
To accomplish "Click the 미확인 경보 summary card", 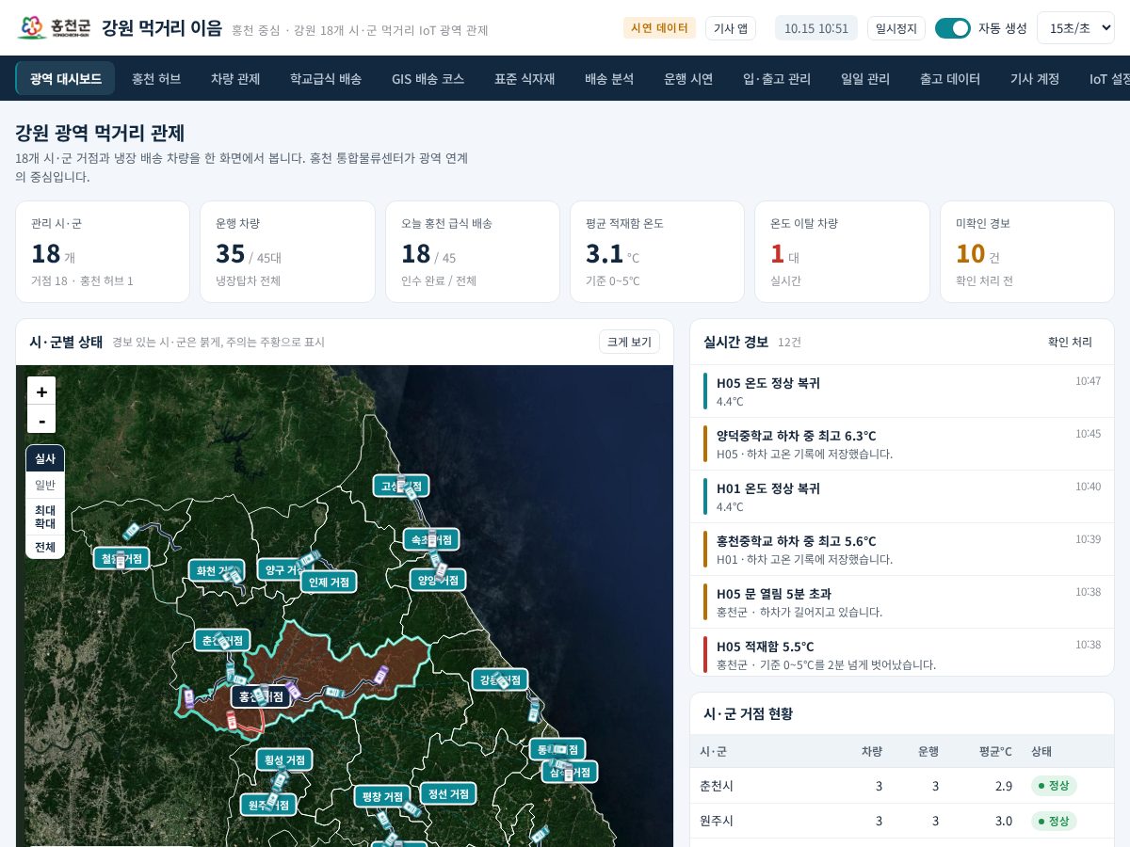I will point(1027,251).
